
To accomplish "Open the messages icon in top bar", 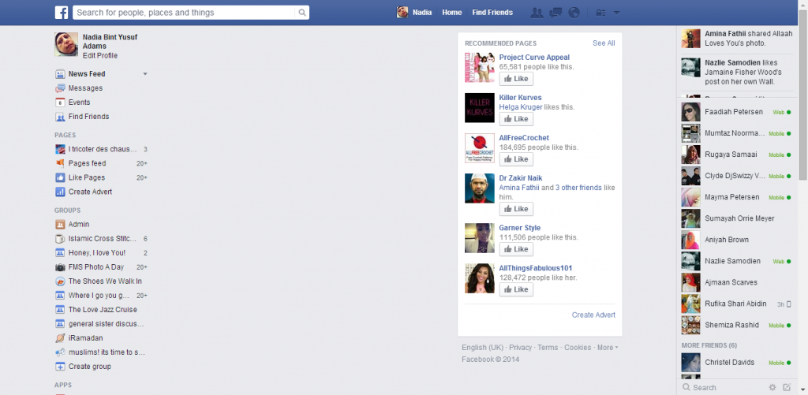I will 555,13.
